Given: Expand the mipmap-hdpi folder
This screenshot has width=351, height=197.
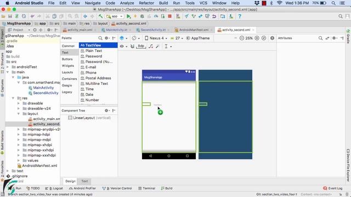Looking at the screenshot, I should (x=19, y=135).
